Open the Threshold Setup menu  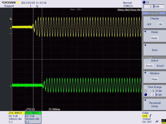(x=155, y=104)
